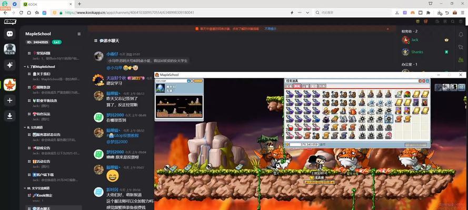Go back in the browser
Viewport: 468px width, 210px height.
point(5,13)
